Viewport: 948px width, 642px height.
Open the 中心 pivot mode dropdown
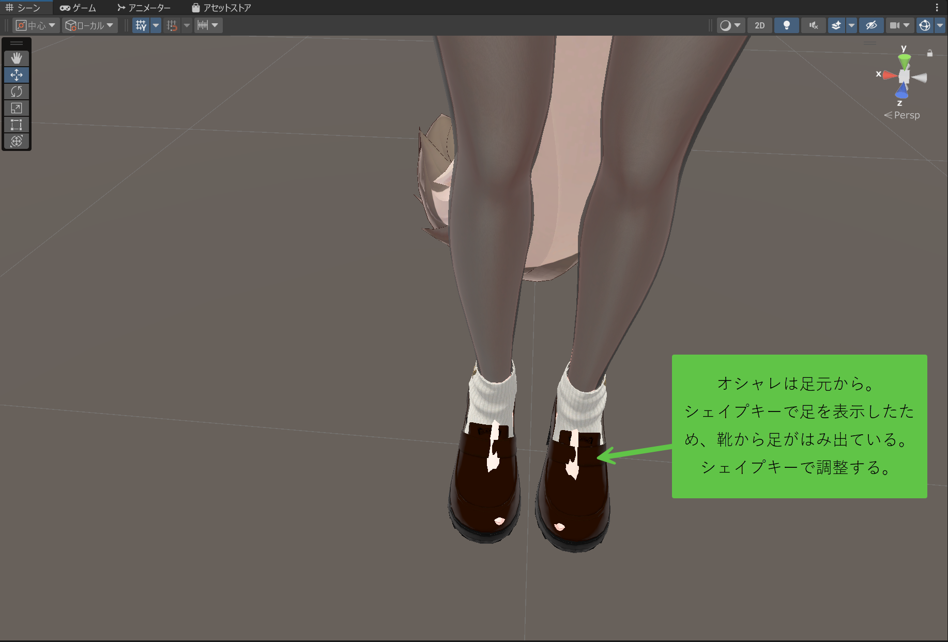tap(36, 25)
